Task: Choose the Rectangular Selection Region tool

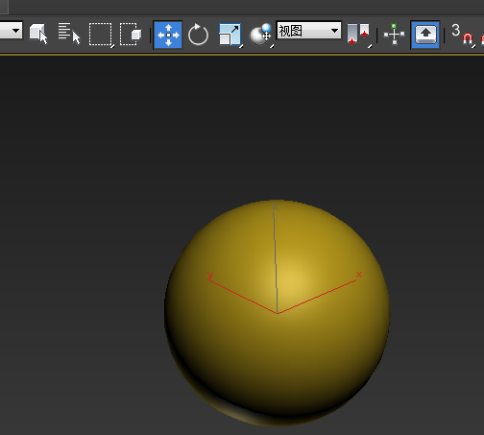Action: click(x=101, y=35)
